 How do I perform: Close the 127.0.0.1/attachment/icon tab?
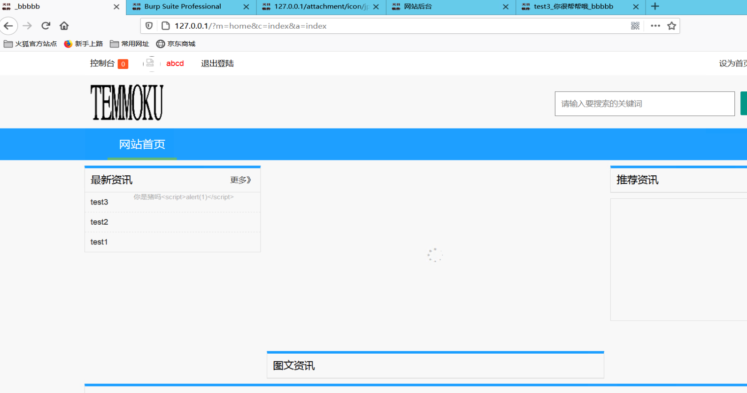[x=376, y=7]
